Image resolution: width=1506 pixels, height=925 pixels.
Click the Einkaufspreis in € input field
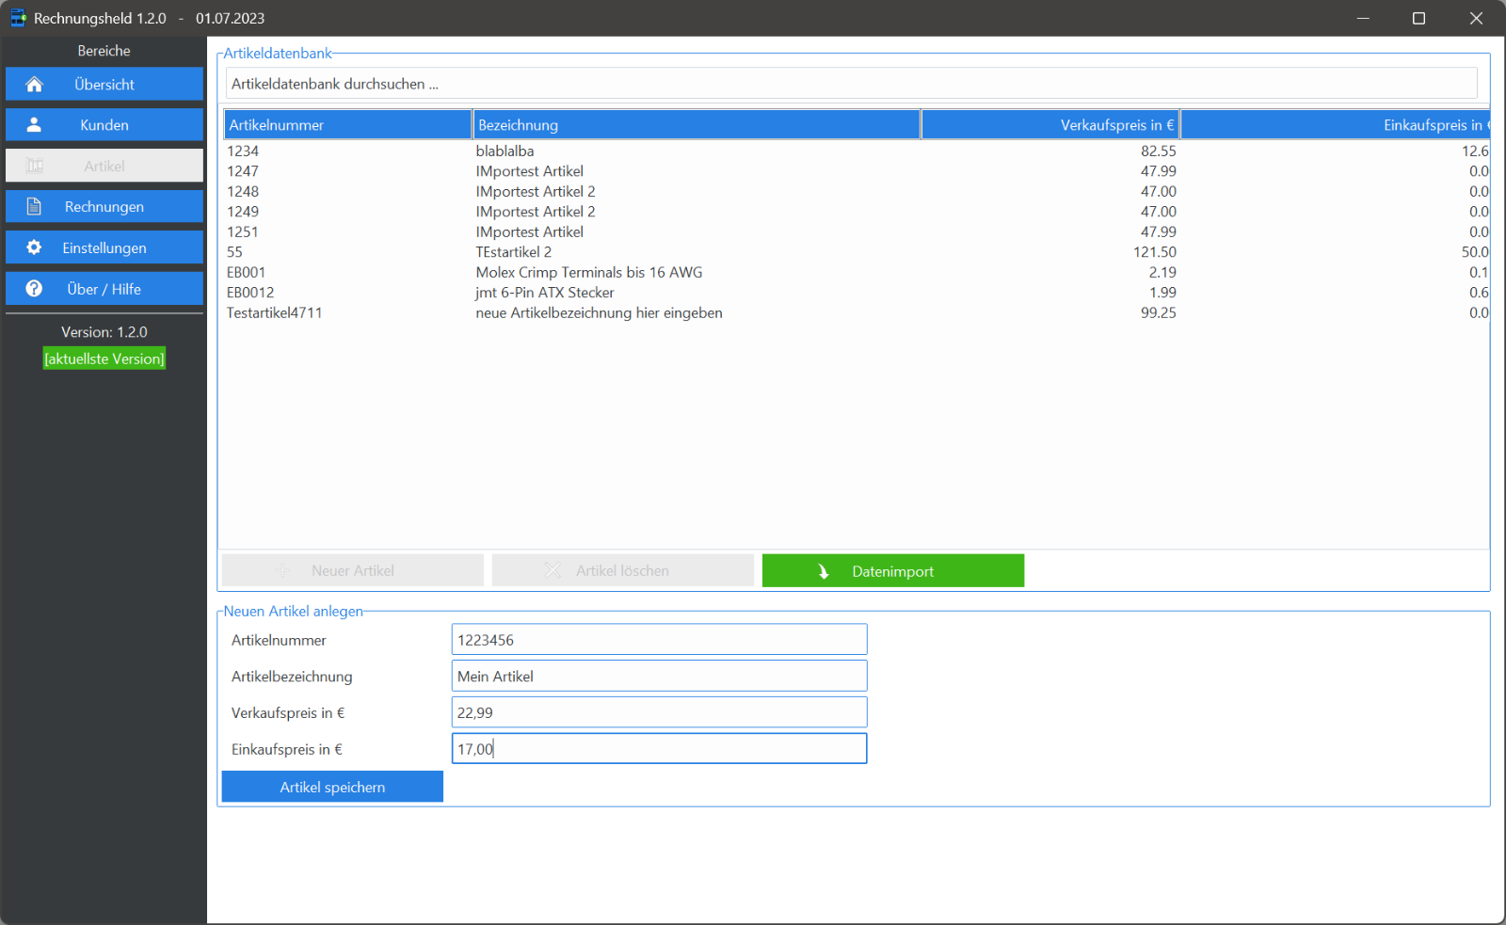[659, 749]
